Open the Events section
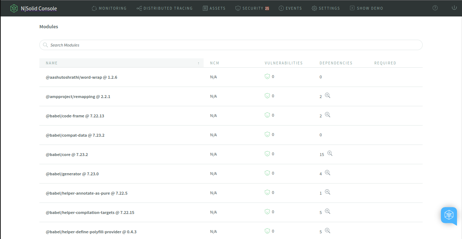This screenshot has height=239, width=462. (290, 8)
